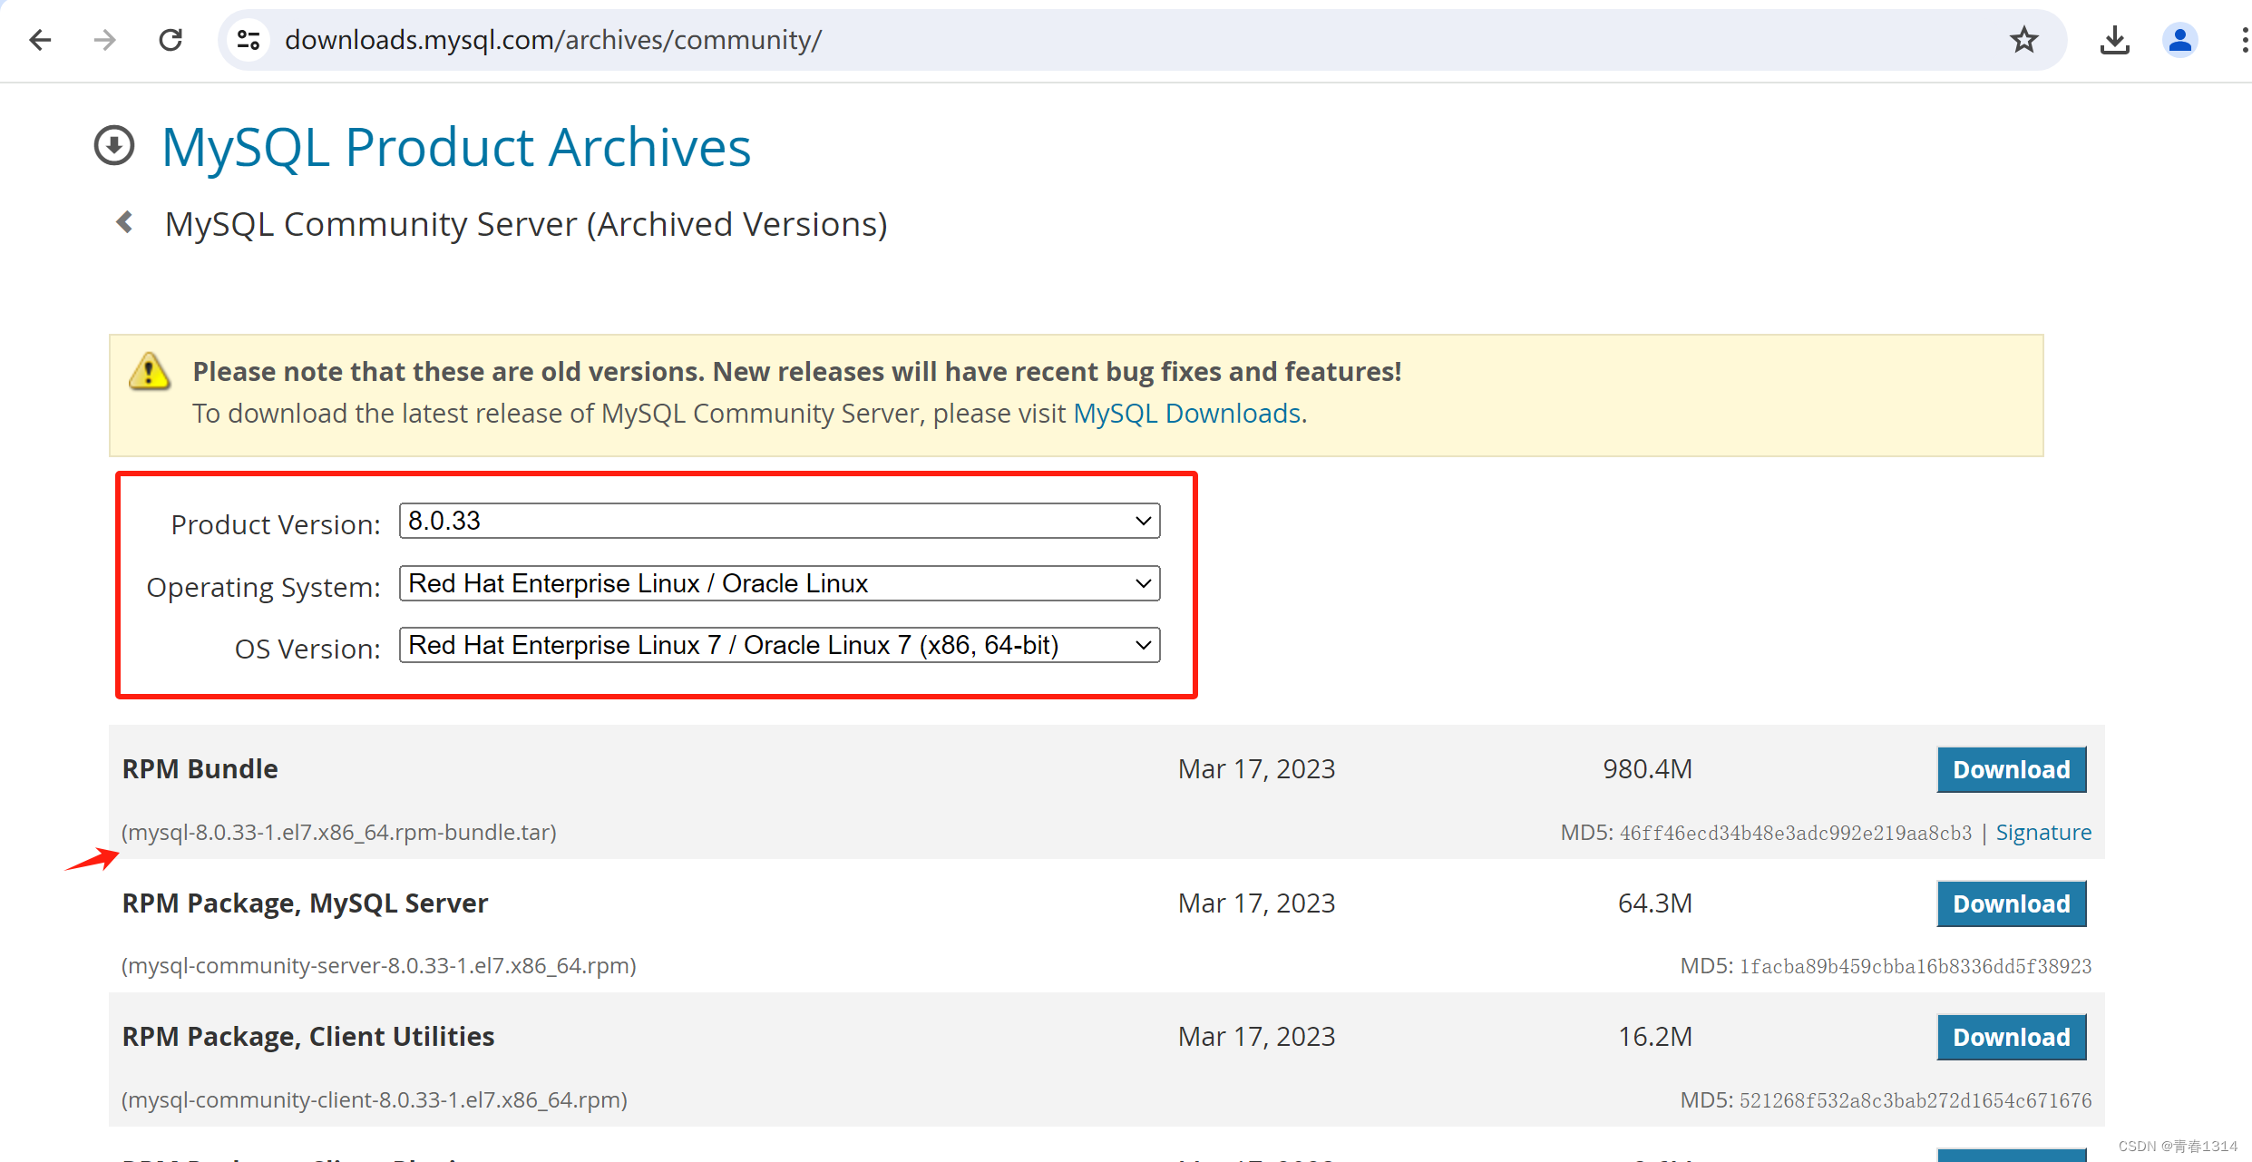Viewport: 2252px width, 1162px height.
Task: Click the browser profile avatar icon
Action: pos(2179,40)
